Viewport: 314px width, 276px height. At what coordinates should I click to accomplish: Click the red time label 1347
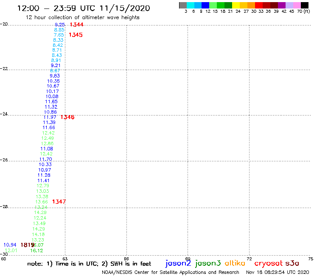(x=59, y=202)
